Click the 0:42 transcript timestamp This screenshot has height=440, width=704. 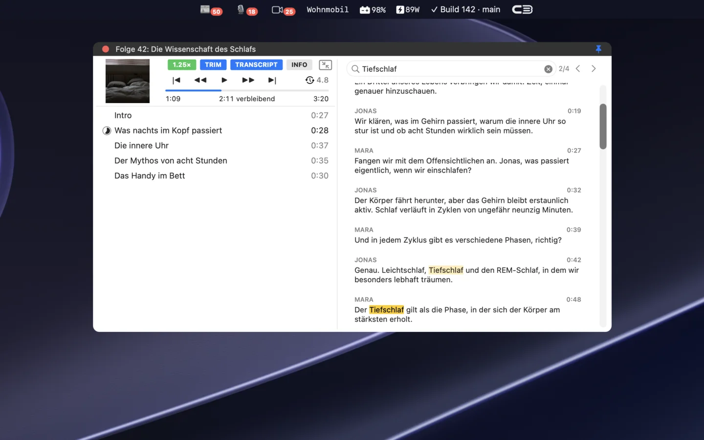574,260
